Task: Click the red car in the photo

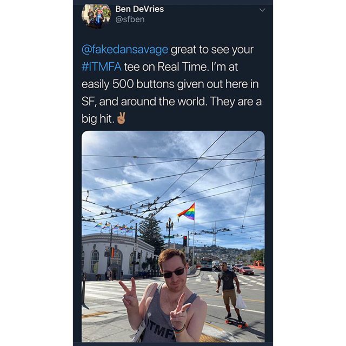Action: (246, 270)
